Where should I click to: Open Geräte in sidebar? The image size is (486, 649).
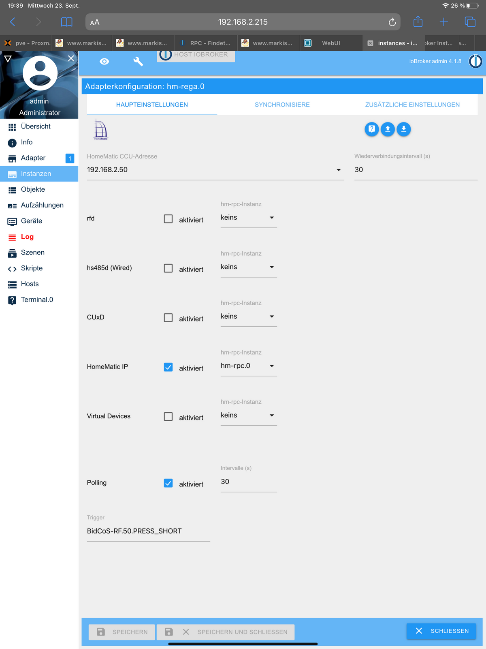point(39,221)
